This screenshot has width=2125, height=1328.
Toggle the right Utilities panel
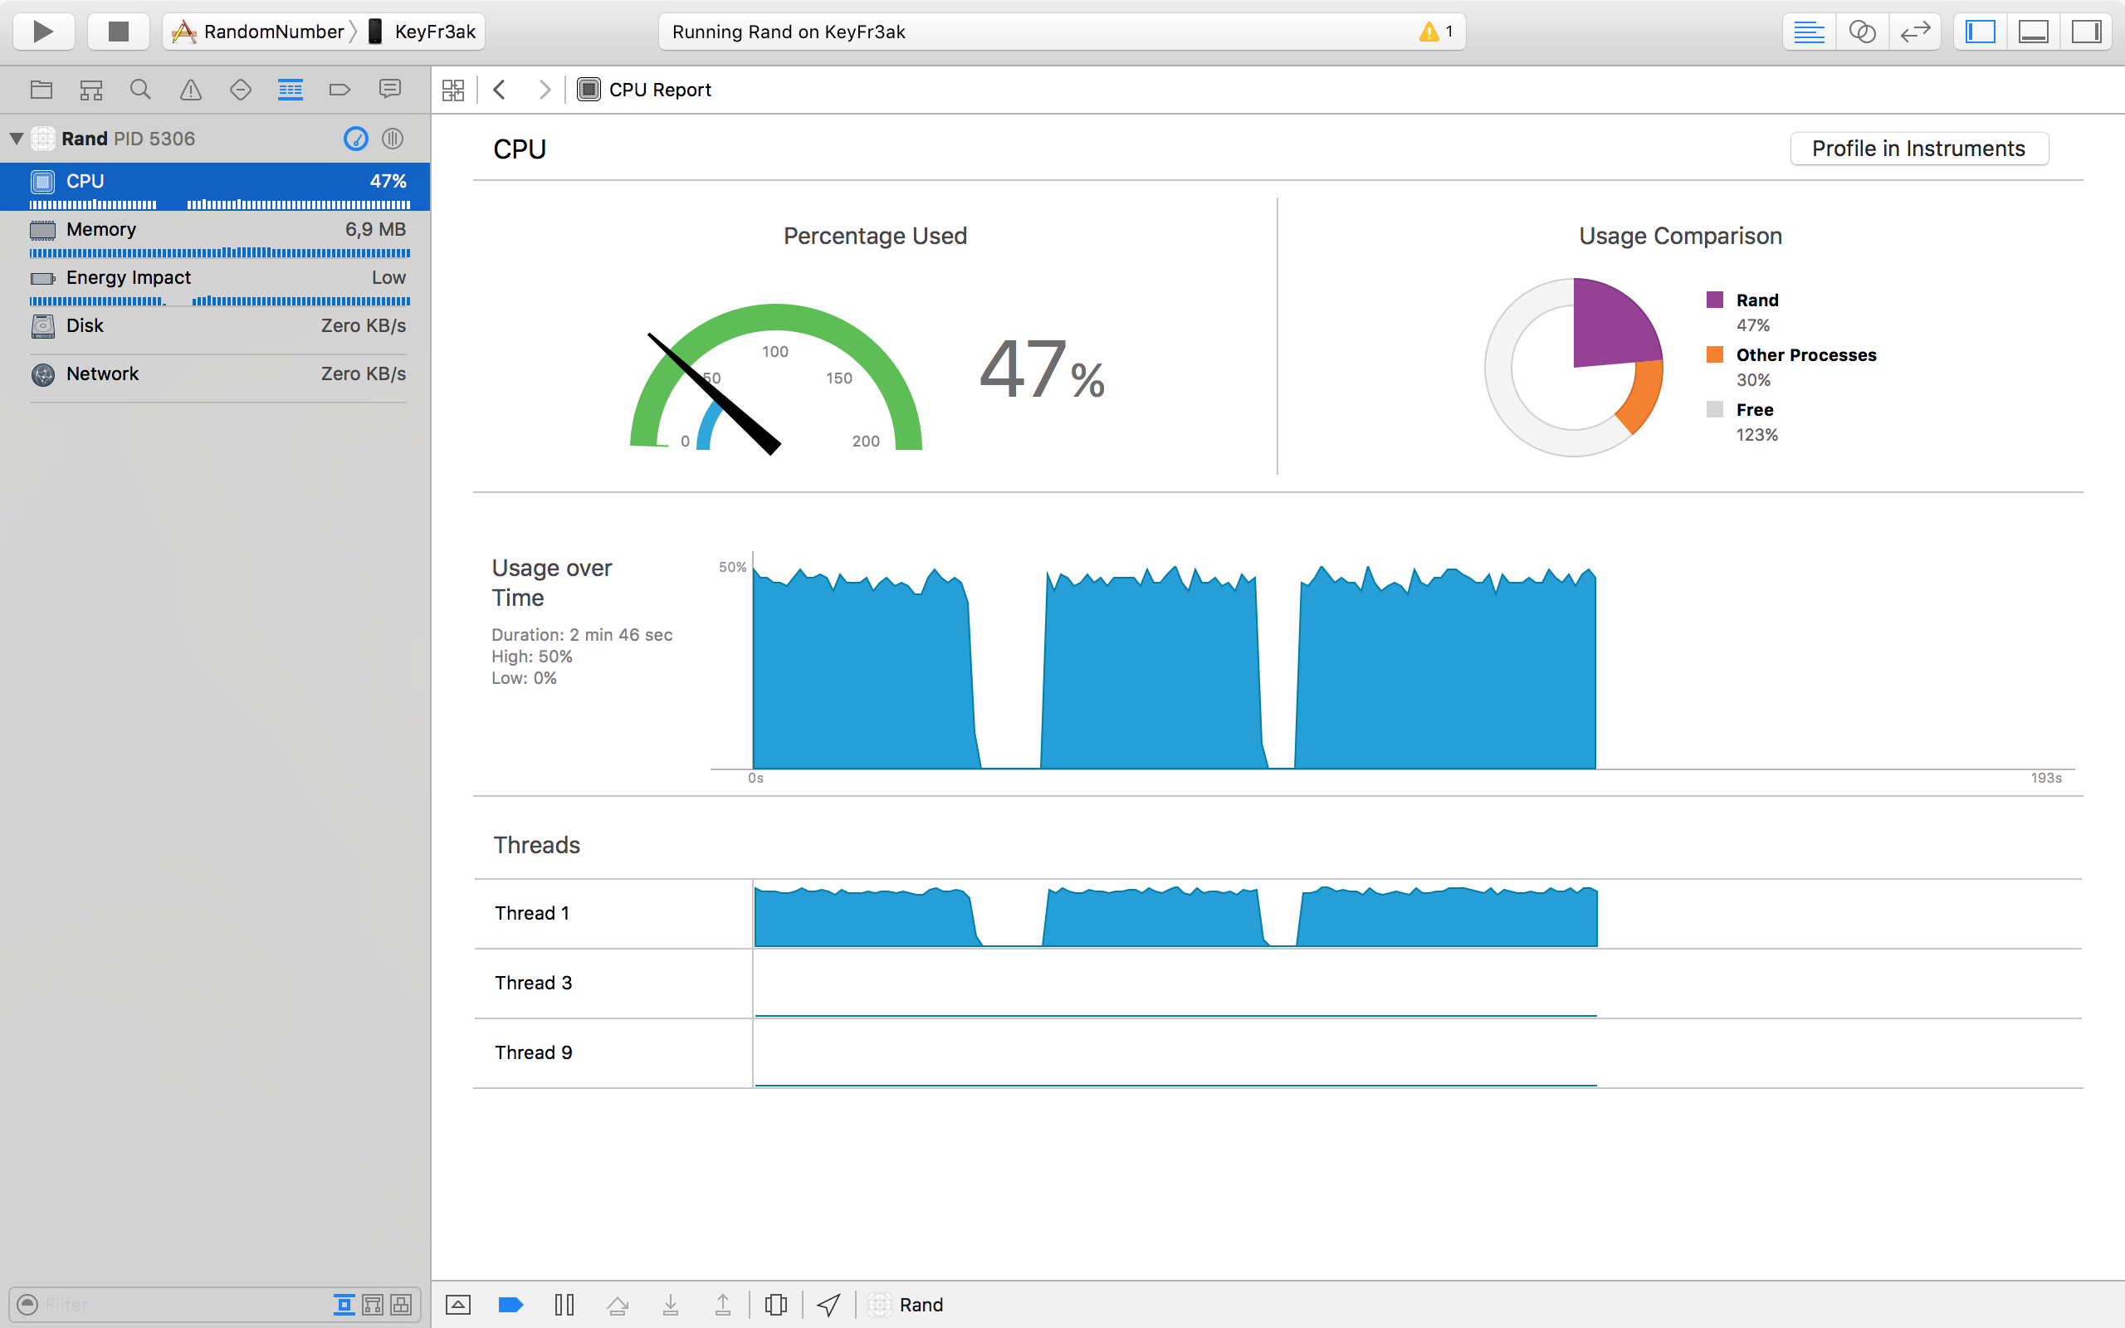click(2085, 32)
